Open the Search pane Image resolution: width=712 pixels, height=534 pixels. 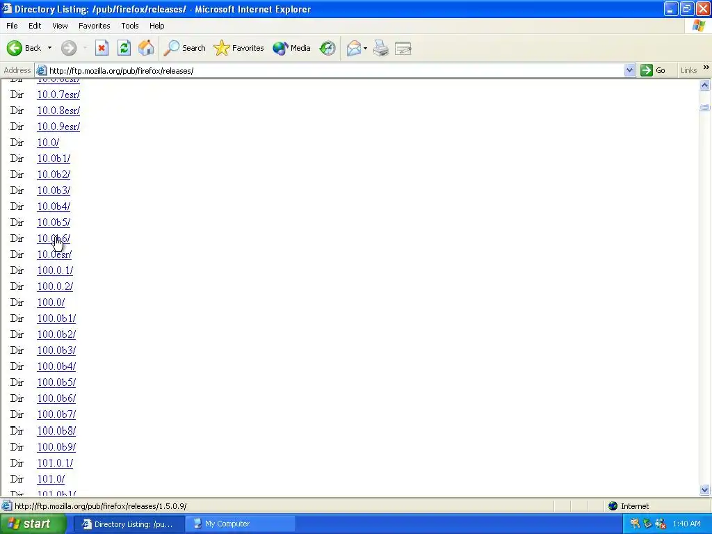click(x=184, y=48)
